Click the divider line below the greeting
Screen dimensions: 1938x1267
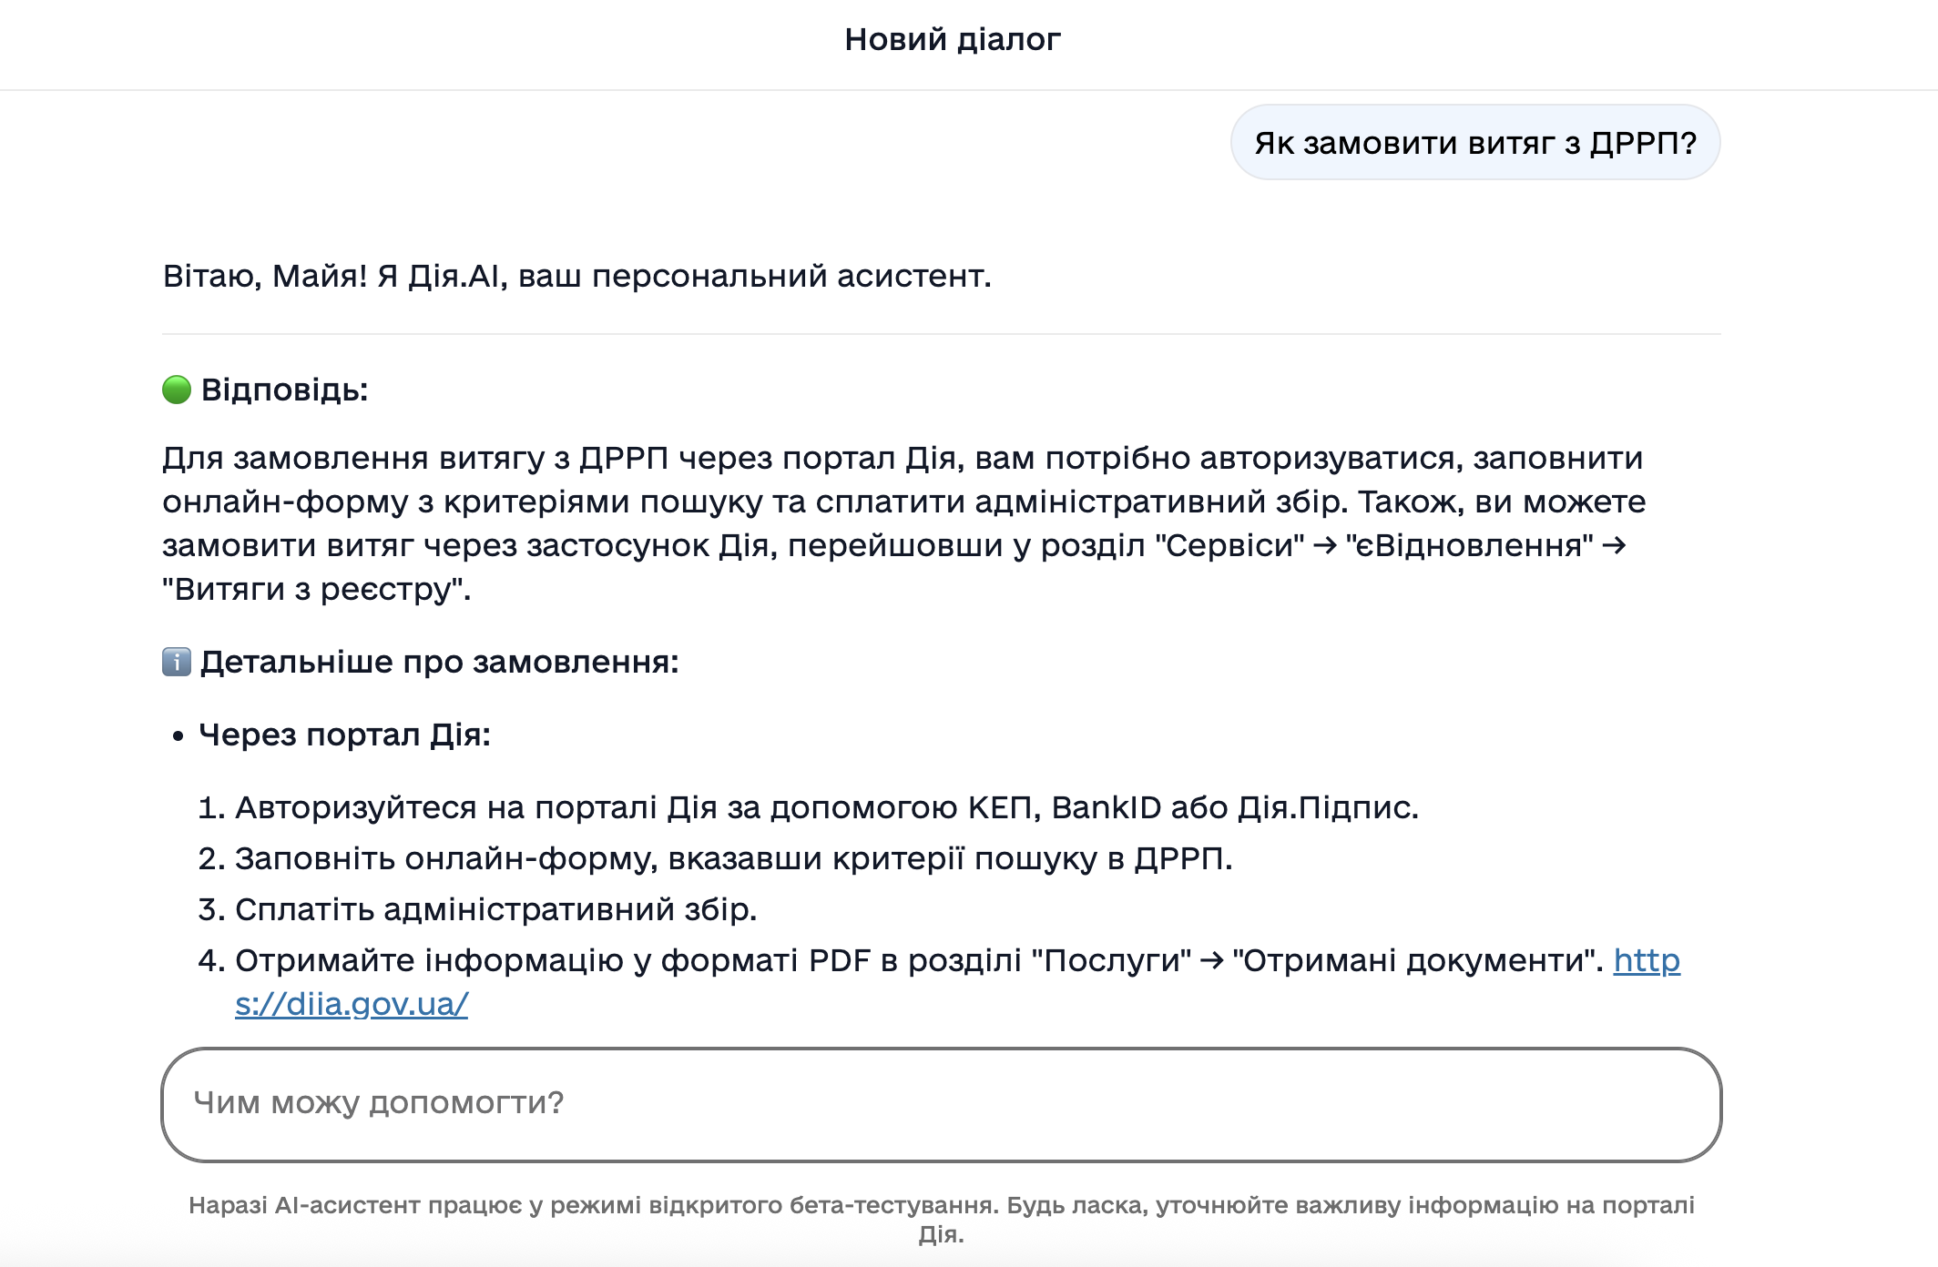click(941, 334)
